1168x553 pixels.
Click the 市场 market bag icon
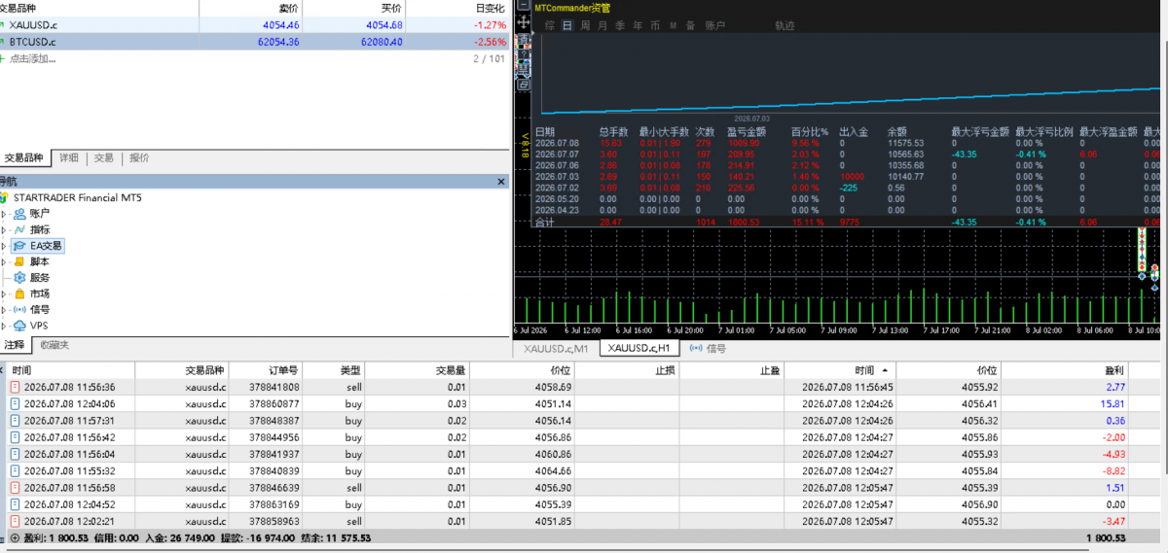click(x=19, y=294)
